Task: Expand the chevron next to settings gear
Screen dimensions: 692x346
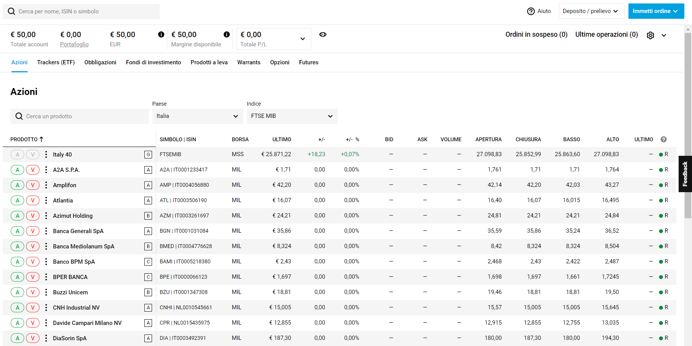Action: 664,35
